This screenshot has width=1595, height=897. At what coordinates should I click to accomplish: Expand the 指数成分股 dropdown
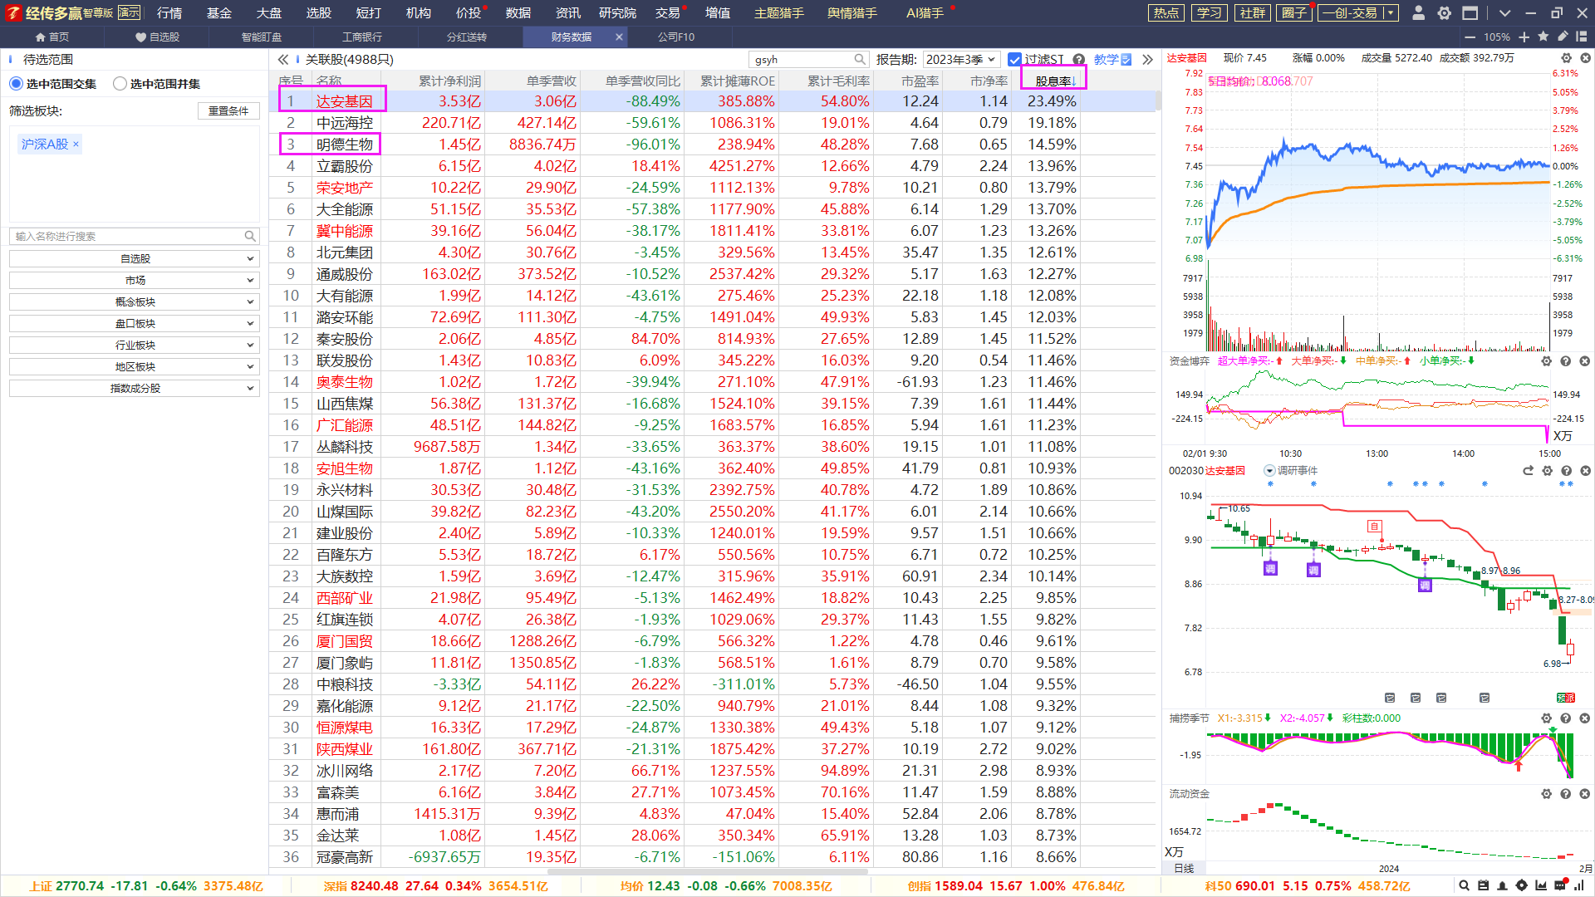(135, 388)
